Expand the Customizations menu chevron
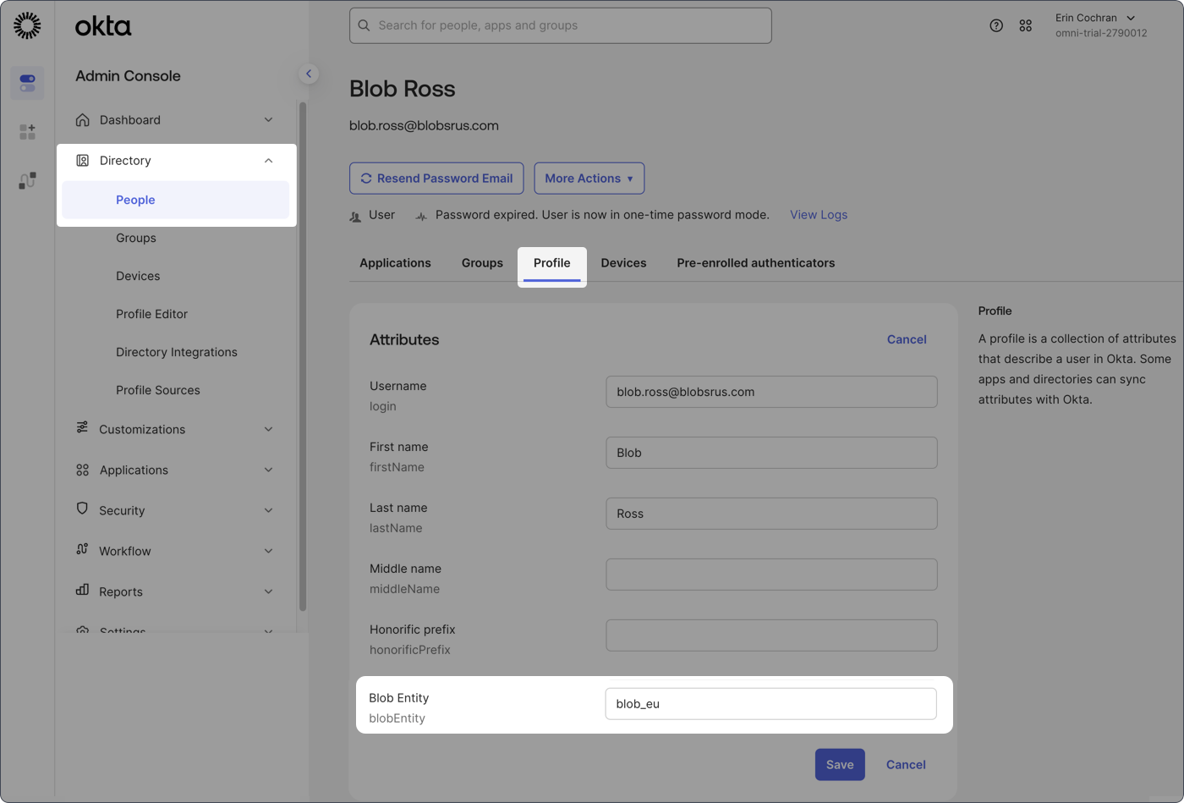1184x803 pixels. point(268,429)
